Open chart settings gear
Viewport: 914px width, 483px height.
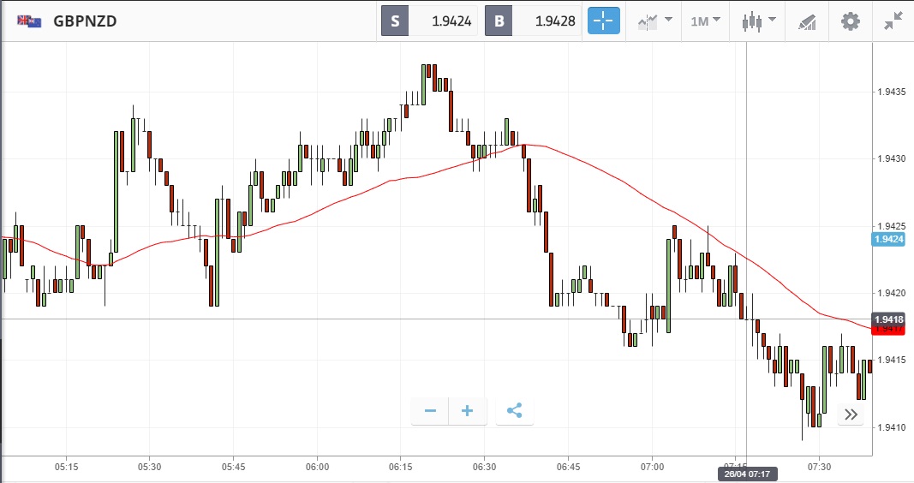pos(850,21)
